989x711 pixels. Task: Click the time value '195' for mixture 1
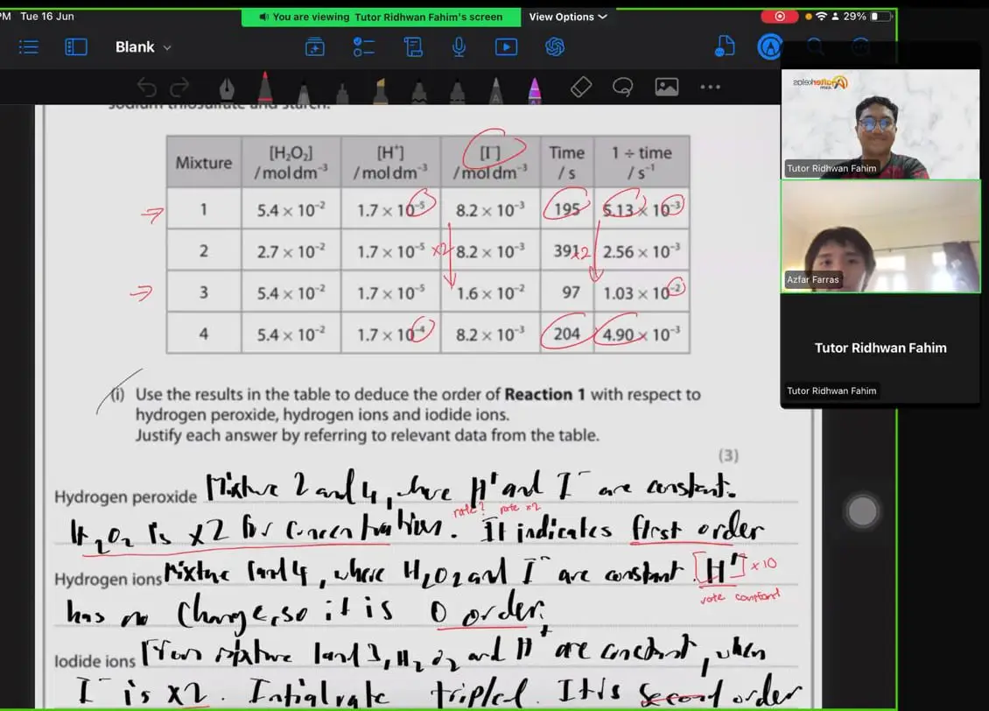pos(566,209)
